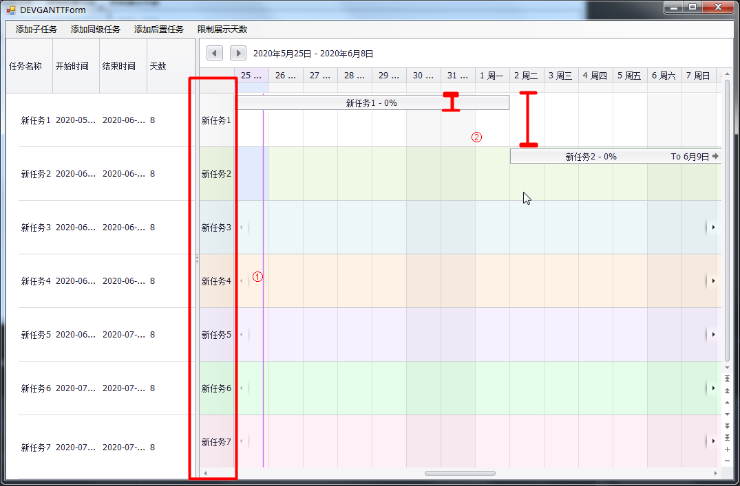Click the resource navigator Last button
This screenshot has height=486, width=740.
(727, 438)
